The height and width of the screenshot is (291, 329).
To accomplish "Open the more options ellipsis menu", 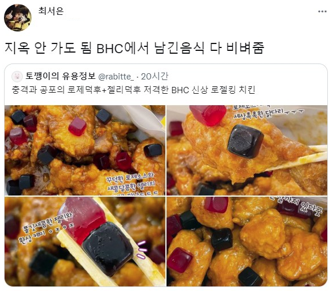I will [322, 11].
